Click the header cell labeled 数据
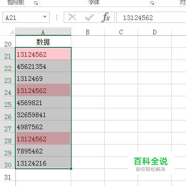Image resolution: width=186 pixels, height=186 pixels. pyautogui.click(x=43, y=42)
